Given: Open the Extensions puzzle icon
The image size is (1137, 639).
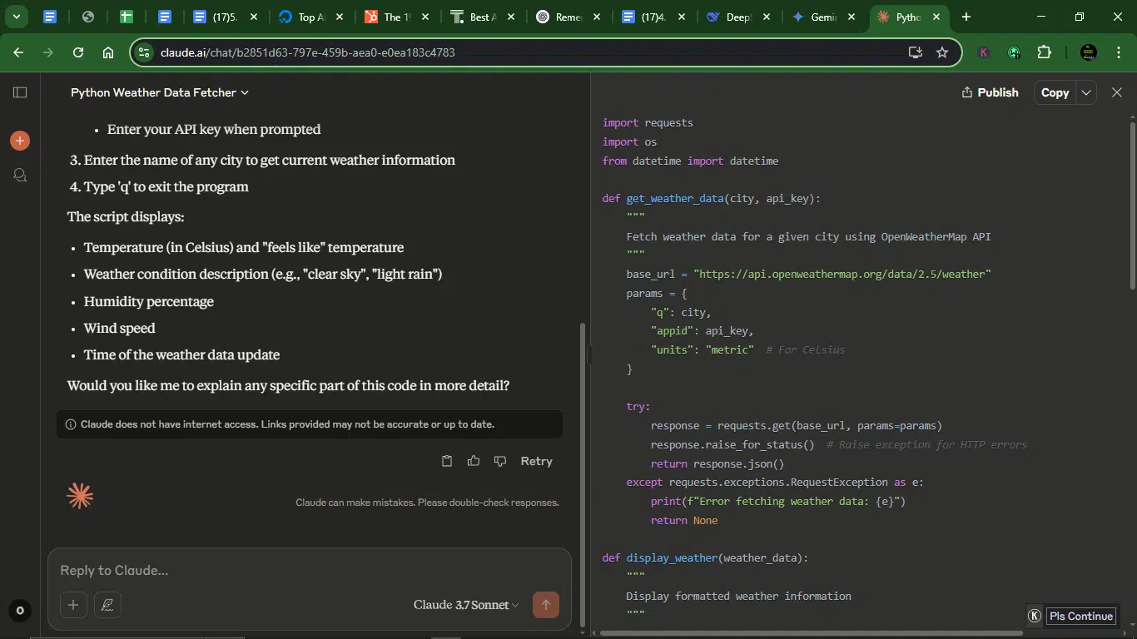Looking at the screenshot, I should tap(1044, 52).
